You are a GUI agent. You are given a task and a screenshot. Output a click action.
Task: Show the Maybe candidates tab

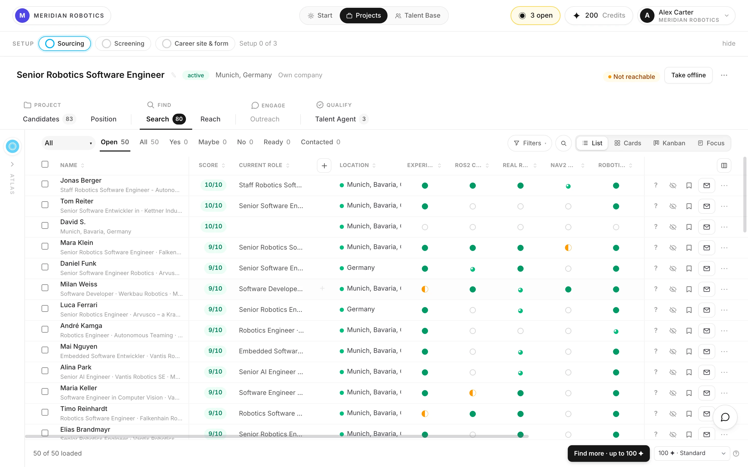click(212, 142)
